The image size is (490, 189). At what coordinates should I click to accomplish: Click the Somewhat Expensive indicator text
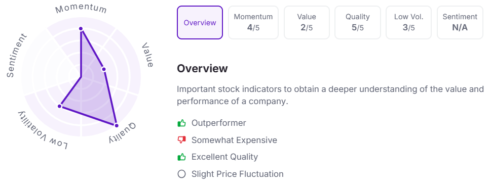[235, 140]
